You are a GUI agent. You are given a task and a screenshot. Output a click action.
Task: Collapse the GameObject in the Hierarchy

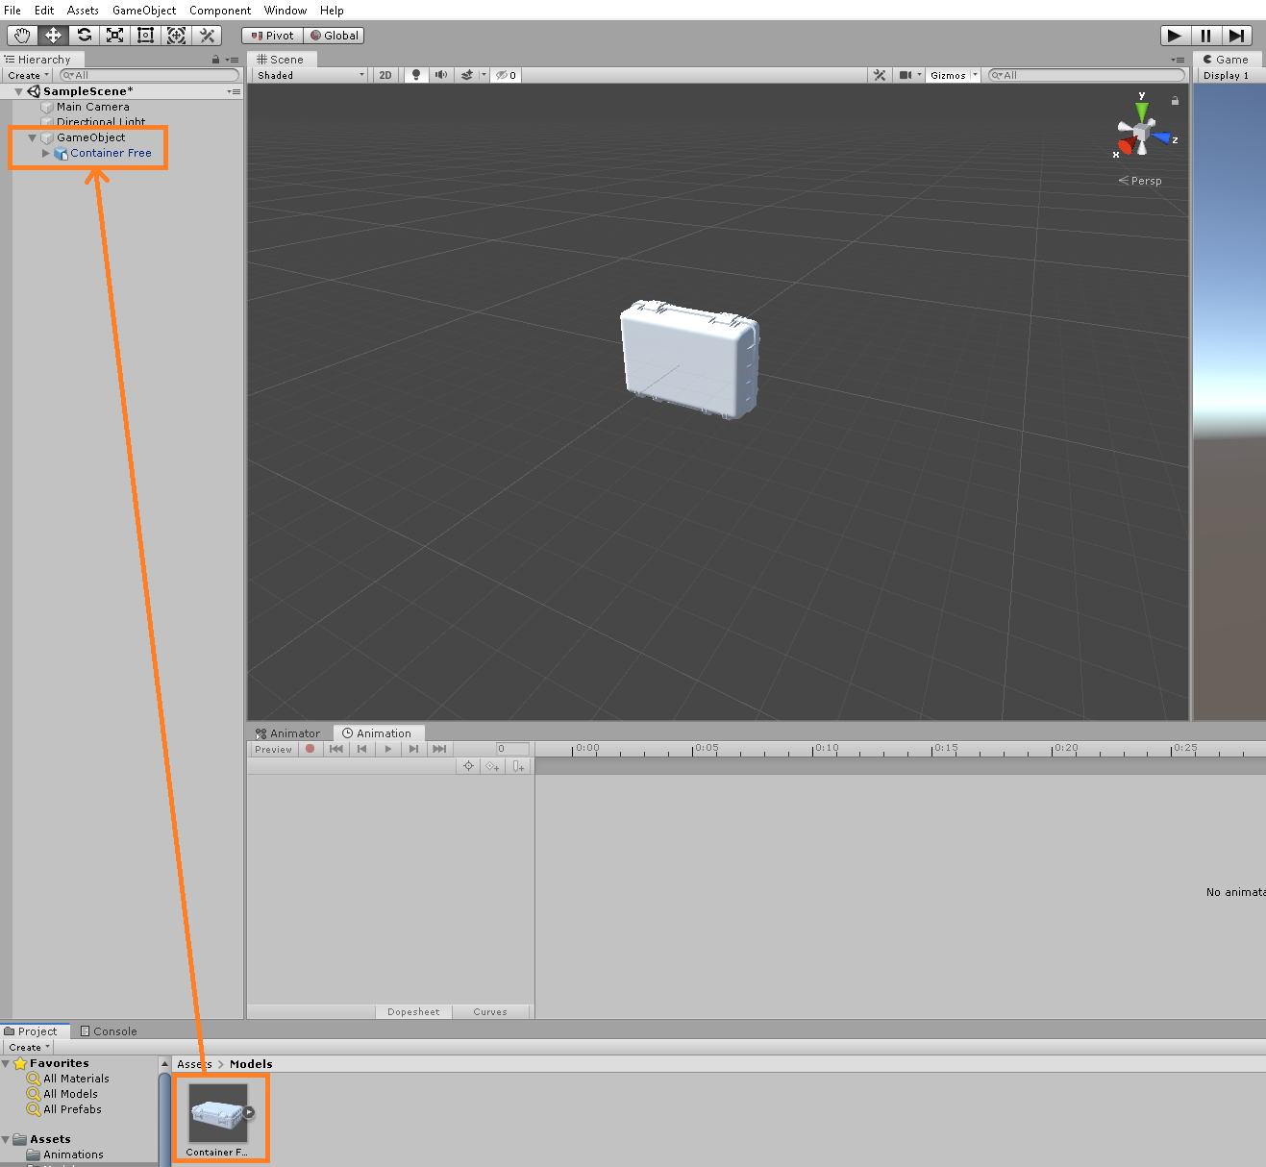pos(32,137)
